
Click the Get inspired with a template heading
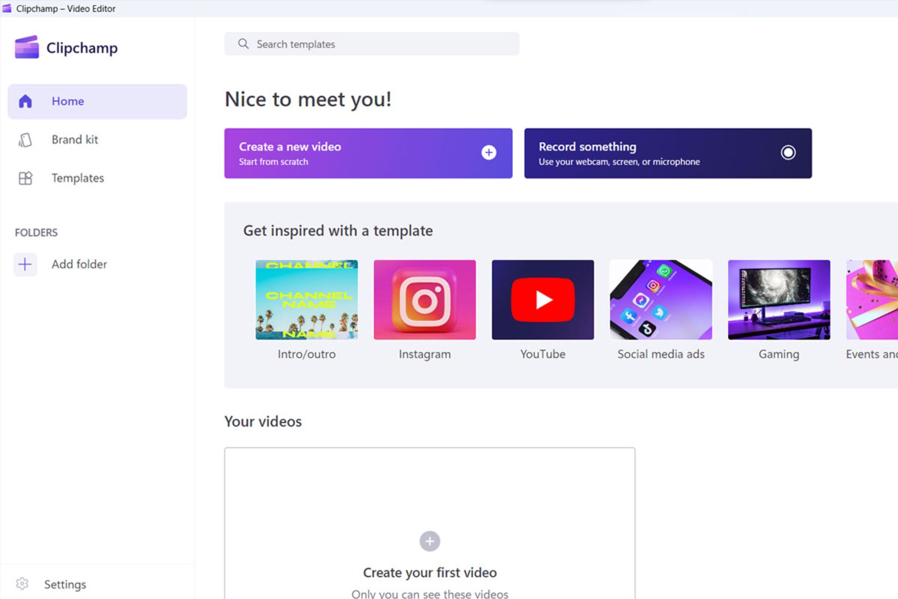tap(338, 231)
